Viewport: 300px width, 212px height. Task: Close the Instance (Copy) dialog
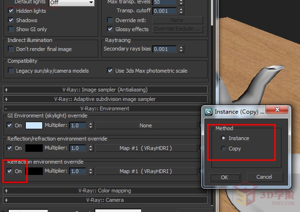coord(277,110)
